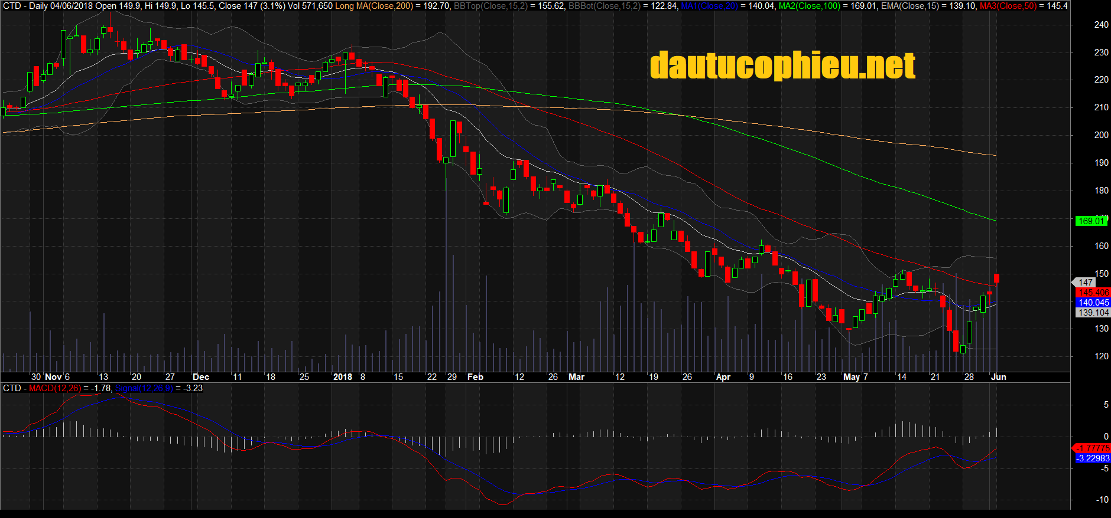
Task: Click the 180 price axis label
Action: point(1101,191)
